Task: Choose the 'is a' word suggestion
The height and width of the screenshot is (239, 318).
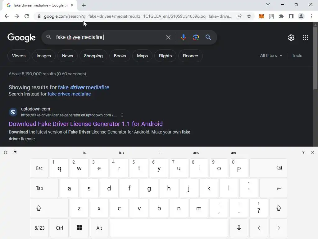Action: point(122,152)
